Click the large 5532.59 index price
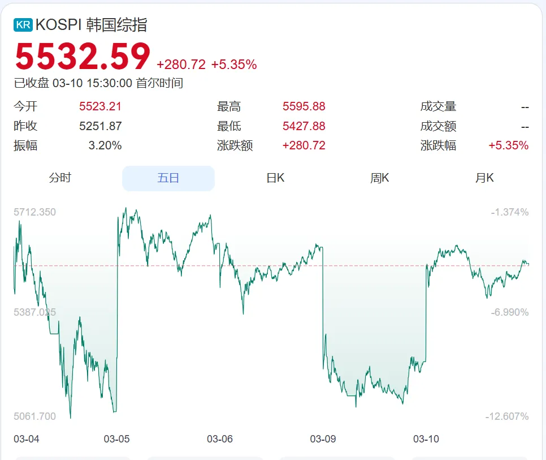This screenshot has width=546, height=460. 83,57
